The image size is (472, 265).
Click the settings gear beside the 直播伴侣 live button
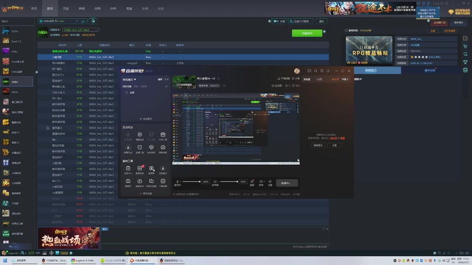270,183
